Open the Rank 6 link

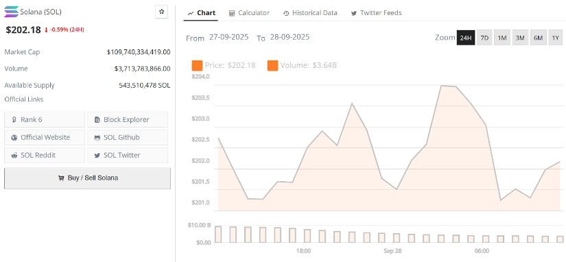(45, 119)
